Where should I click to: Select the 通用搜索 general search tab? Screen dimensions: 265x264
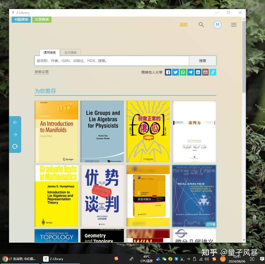pos(50,52)
